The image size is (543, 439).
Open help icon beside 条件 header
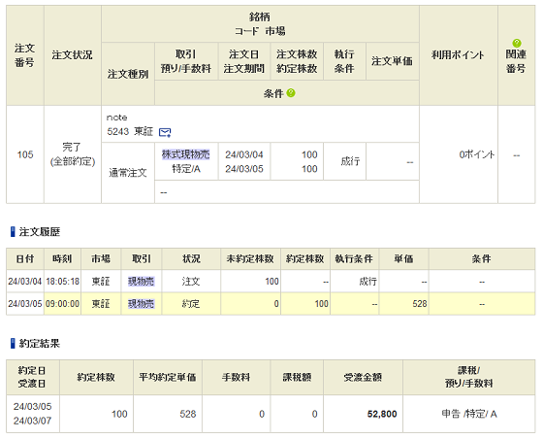pos(291,93)
